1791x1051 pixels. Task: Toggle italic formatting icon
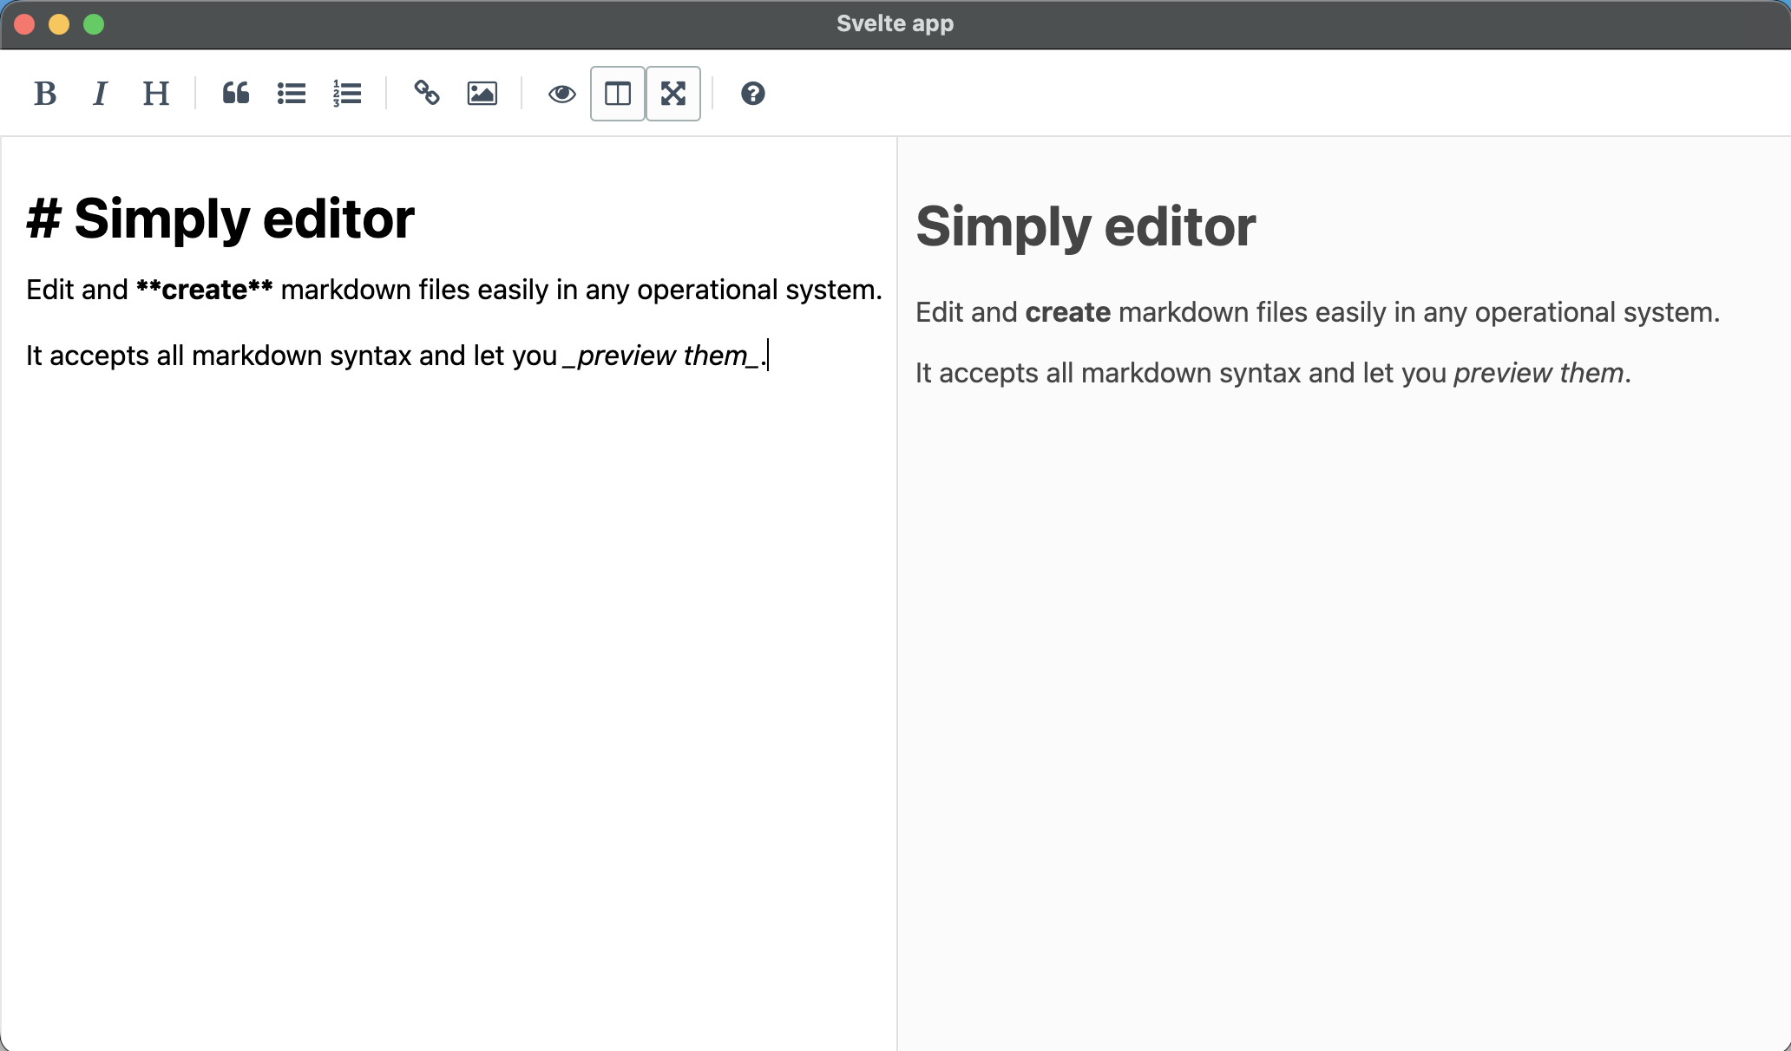point(101,94)
